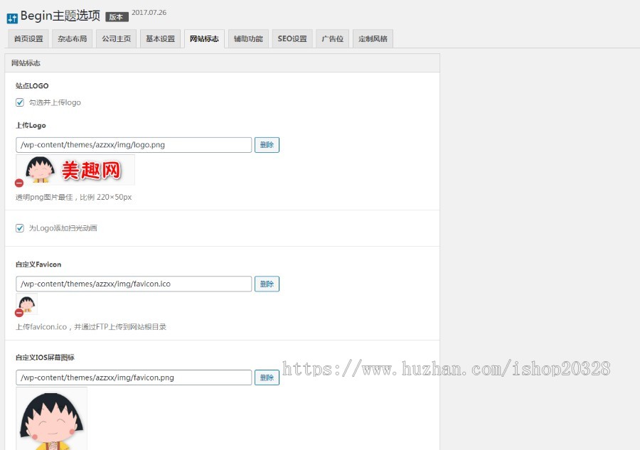Click the 版本 badge in the header
640x450 pixels.
click(117, 17)
